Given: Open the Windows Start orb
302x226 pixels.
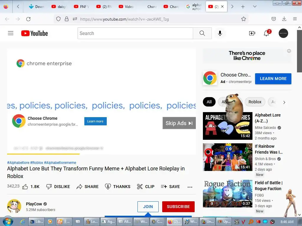Looking at the screenshot, I should click(x=8, y=221).
